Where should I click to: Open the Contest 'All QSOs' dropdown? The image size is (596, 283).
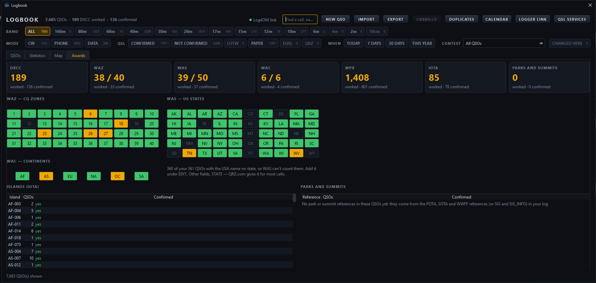tap(504, 43)
